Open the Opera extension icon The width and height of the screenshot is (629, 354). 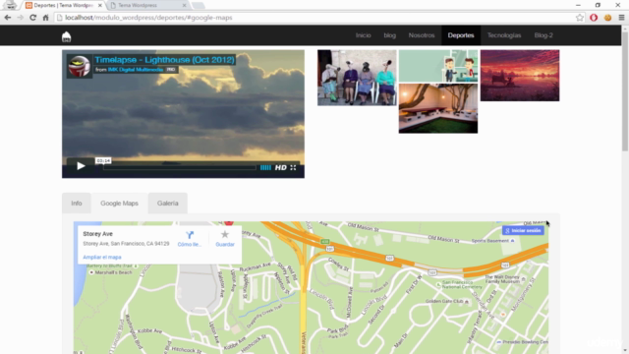[594, 18]
